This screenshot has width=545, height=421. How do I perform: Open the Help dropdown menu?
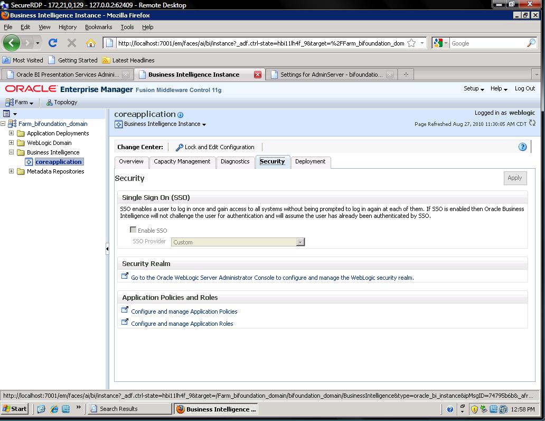[x=499, y=88]
